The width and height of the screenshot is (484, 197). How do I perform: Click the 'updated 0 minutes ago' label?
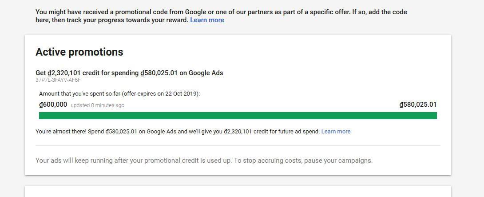tap(97, 105)
